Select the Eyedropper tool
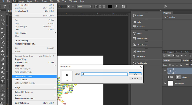Image resolution: width=192 pixels, height=105 pixels. pos(3,38)
